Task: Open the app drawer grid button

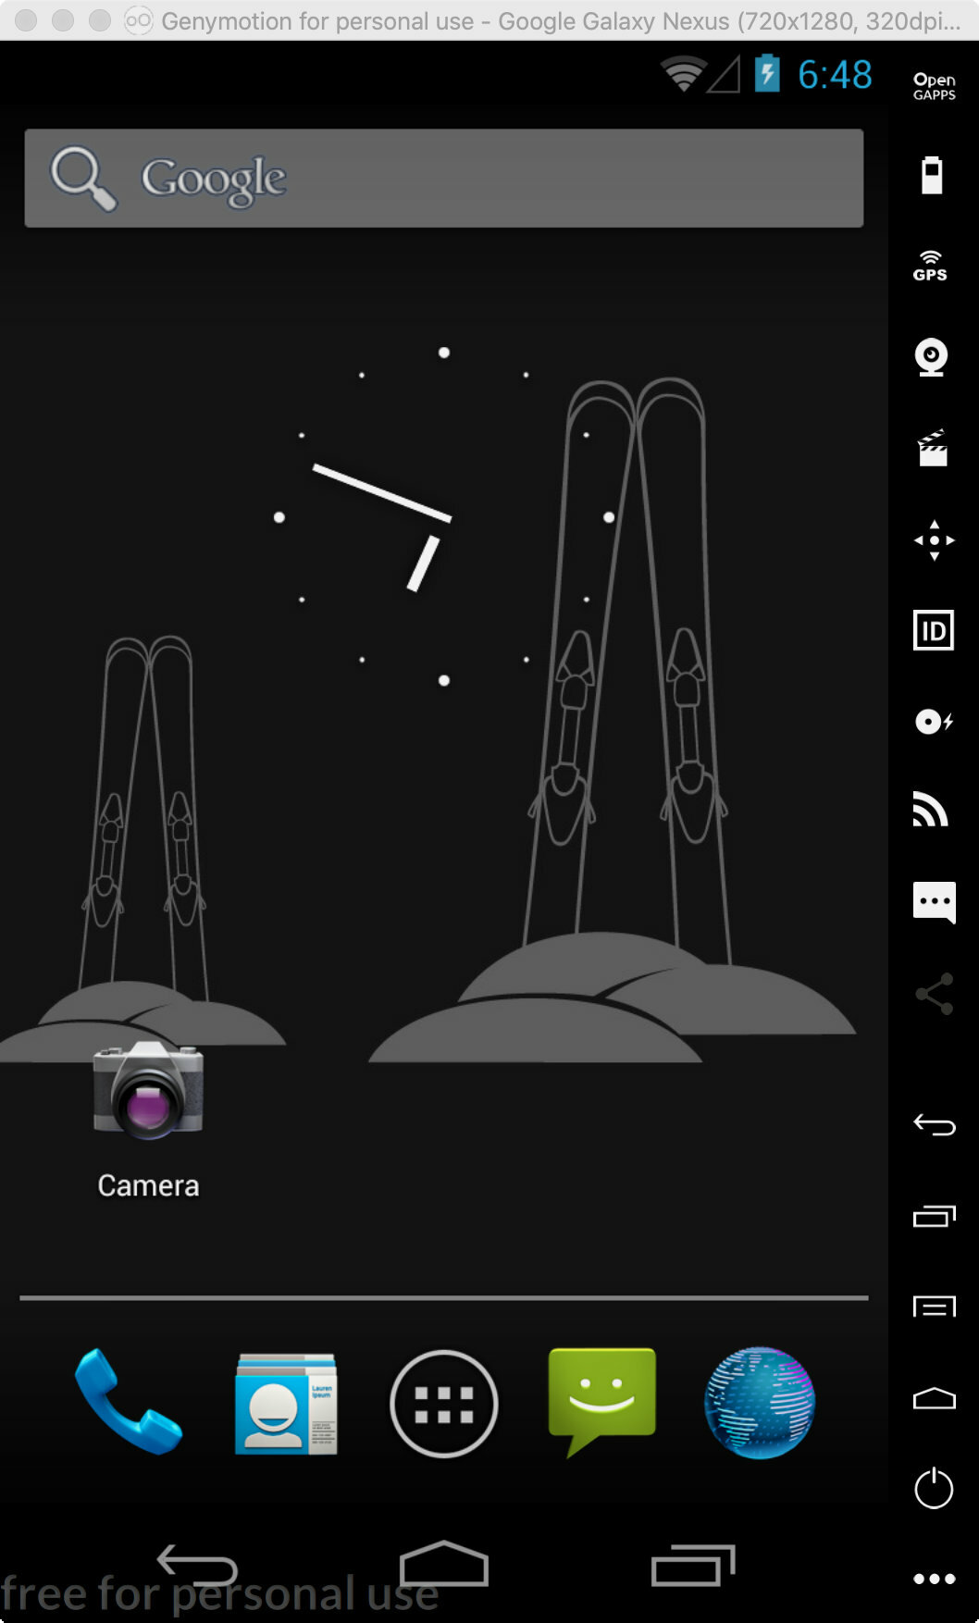Action: click(x=444, y=1403)
